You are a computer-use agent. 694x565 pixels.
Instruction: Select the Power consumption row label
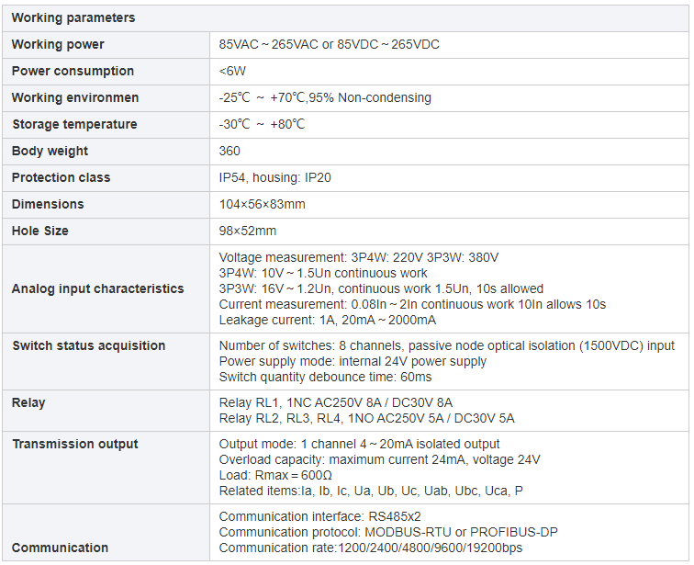pos(73,72)
